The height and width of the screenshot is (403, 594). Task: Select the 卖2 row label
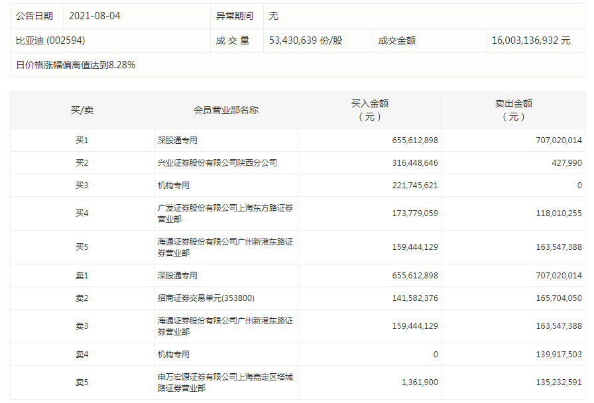click(x=82, y=298)
